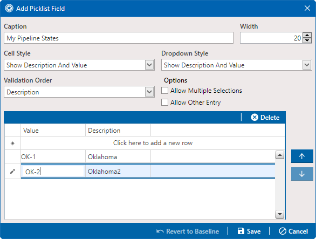The width and height of the screenshot is (316, 239).
Task: Click the OK-2 value edit box
Action: (53, 172)
